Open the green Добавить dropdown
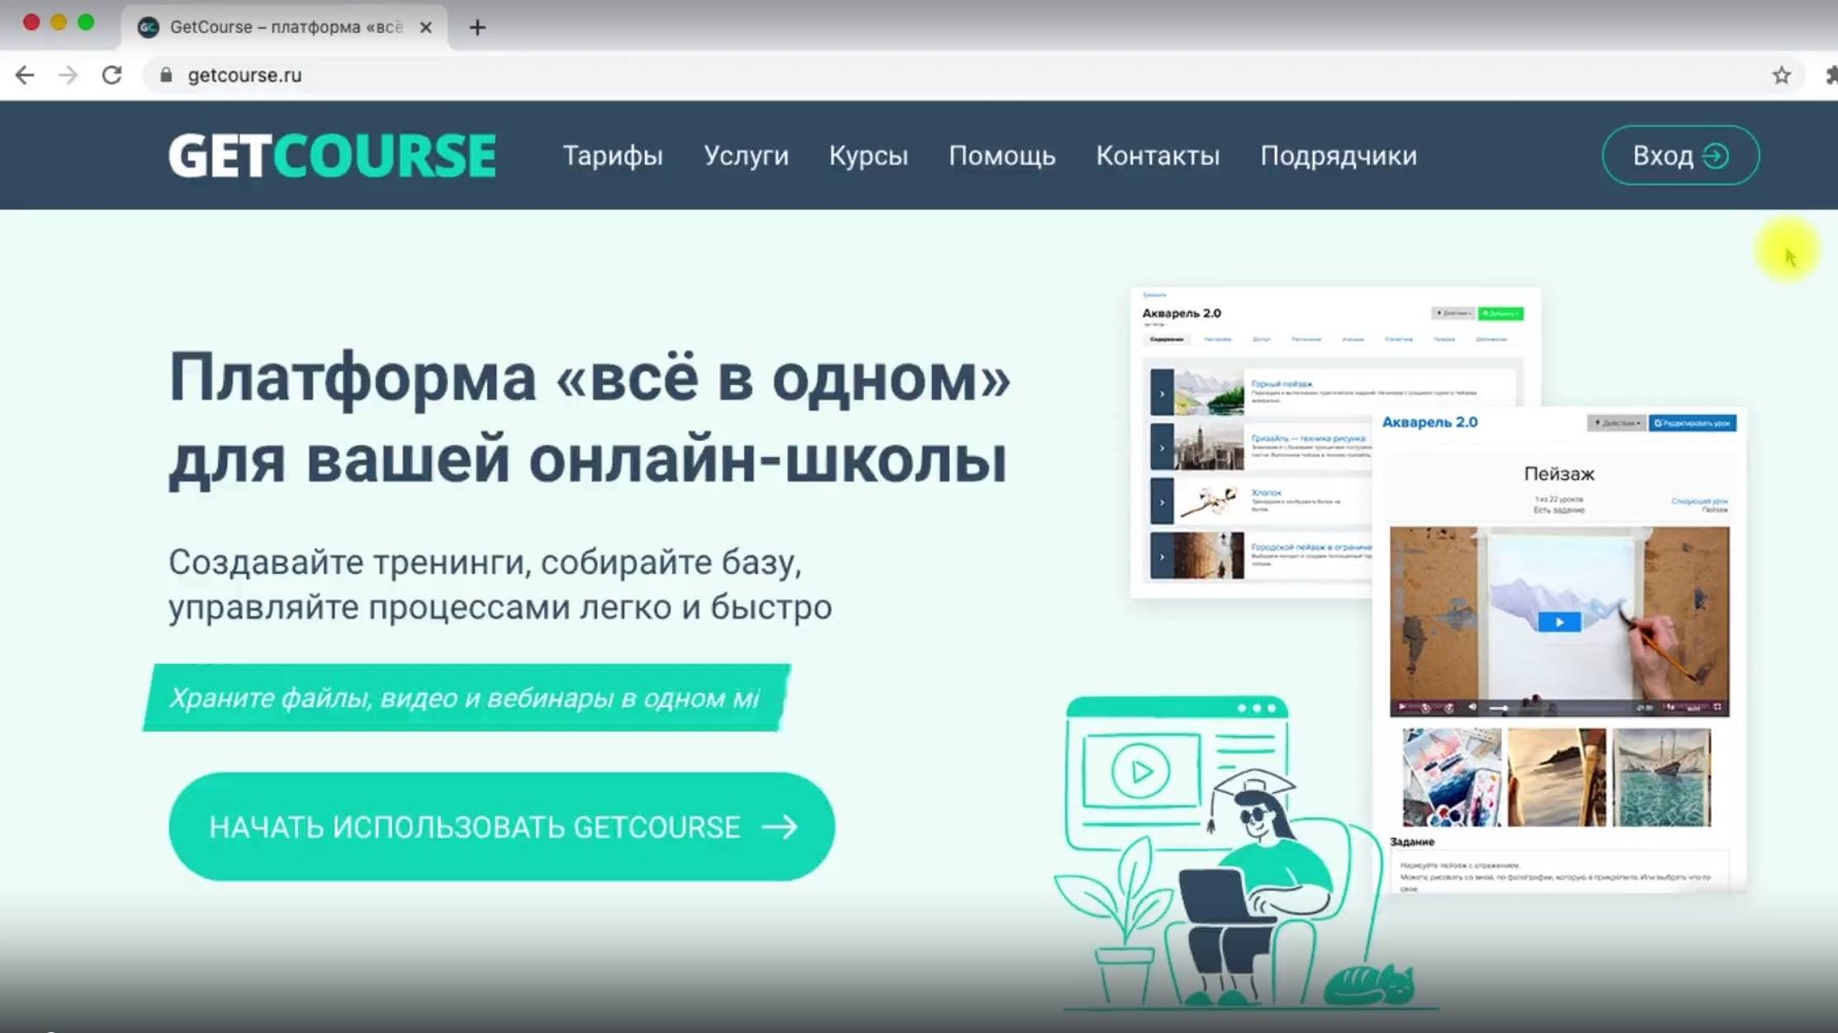Viewport: 1838px width, 1033px height. (1500, 314)
